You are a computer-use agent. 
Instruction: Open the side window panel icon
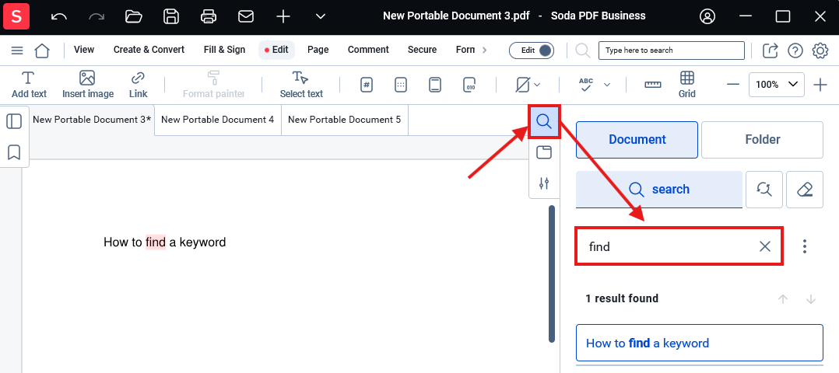coord(544,153)
